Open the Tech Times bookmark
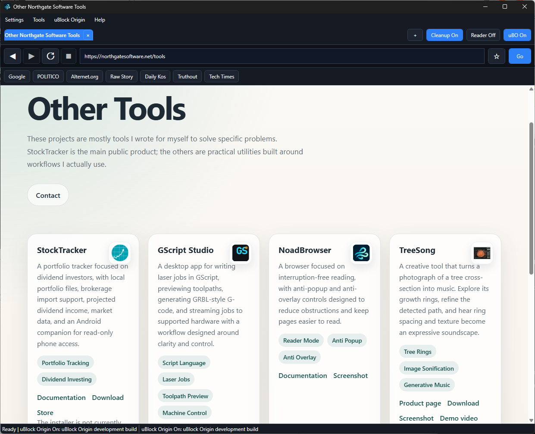Screen dimensions: 535x434 click(x=222, y=77)
